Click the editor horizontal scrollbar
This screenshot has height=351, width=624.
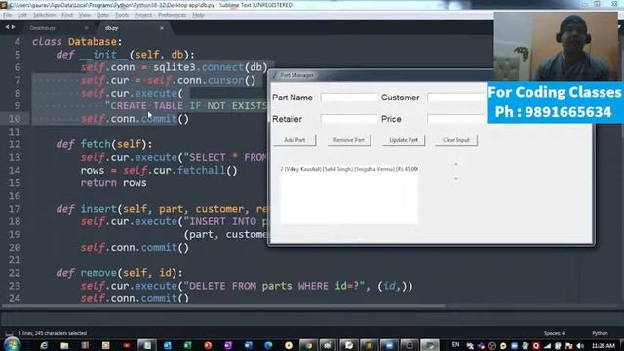(x=223, y=306)
